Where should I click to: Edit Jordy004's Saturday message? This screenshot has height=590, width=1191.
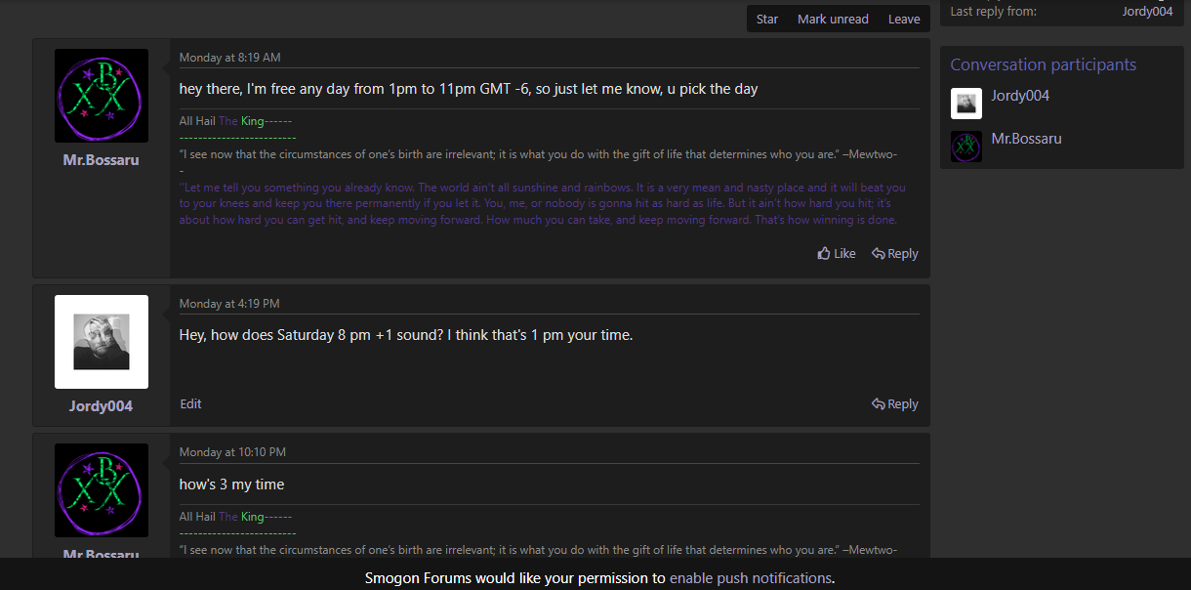pyautogui.click(x=191, y=404)
